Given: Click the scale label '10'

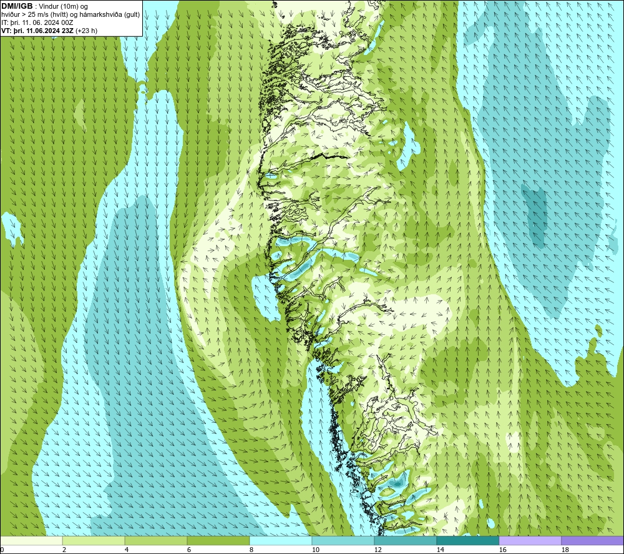Looking at the screenshot, I should click(x=316, y=550).
